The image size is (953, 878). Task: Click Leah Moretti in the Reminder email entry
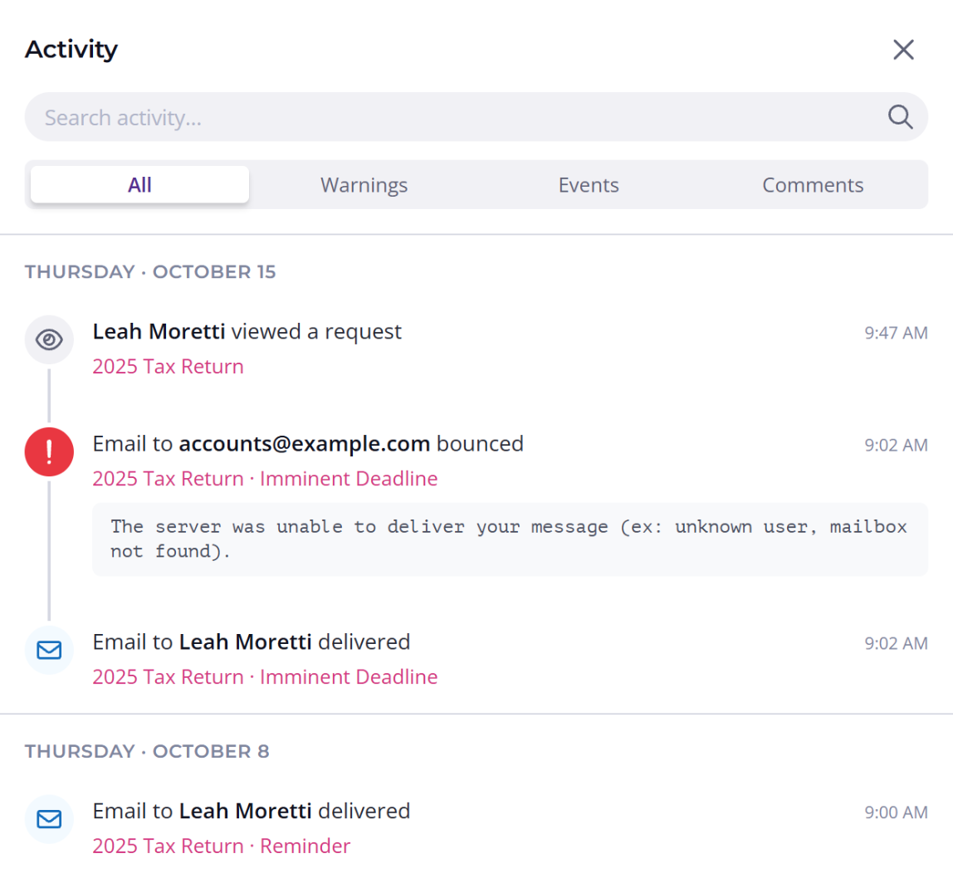[245, 811]
